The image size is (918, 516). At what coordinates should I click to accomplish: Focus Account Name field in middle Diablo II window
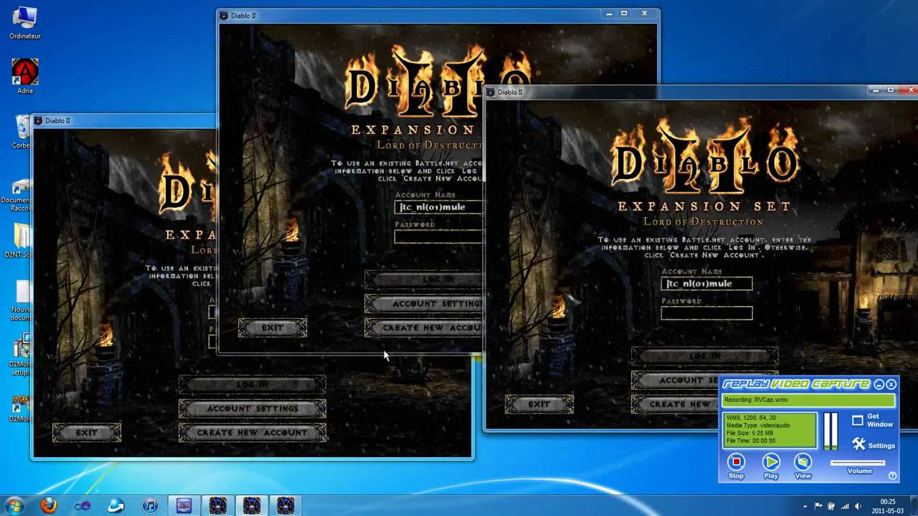[438, 207]
